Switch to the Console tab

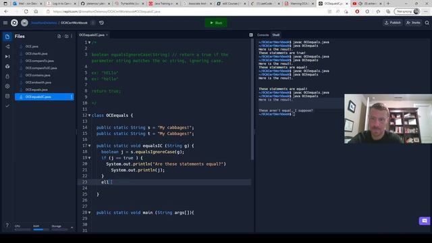point(263,35)
